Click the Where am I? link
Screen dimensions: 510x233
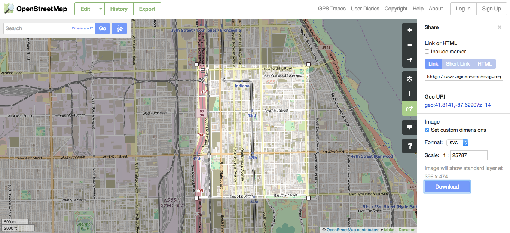[82, 28]
